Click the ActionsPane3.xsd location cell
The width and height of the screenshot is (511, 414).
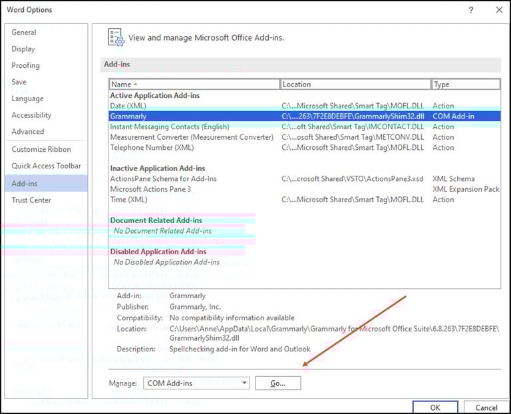point(352,179)
